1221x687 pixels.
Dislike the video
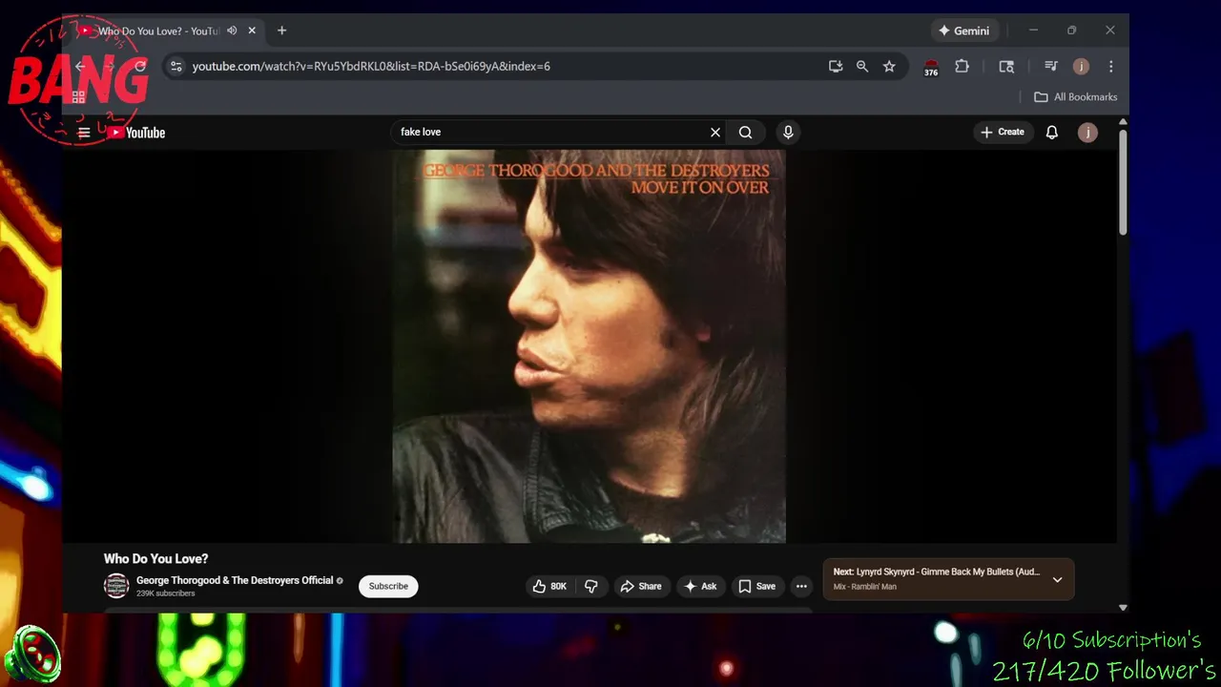(591, 586)
